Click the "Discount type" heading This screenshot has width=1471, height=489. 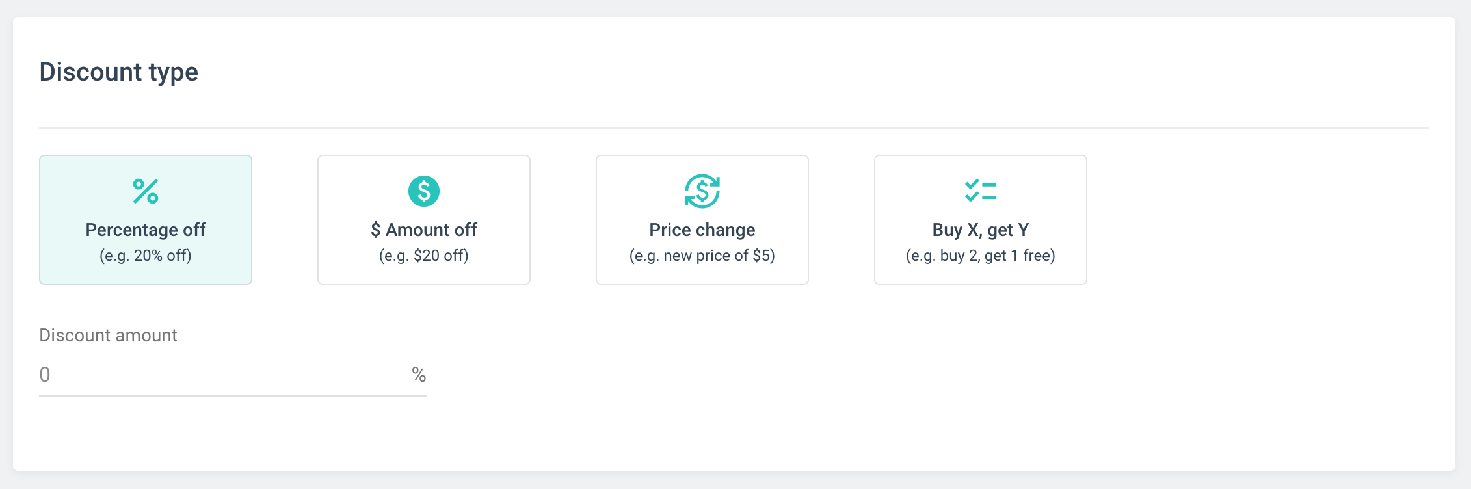pos(119,72)
